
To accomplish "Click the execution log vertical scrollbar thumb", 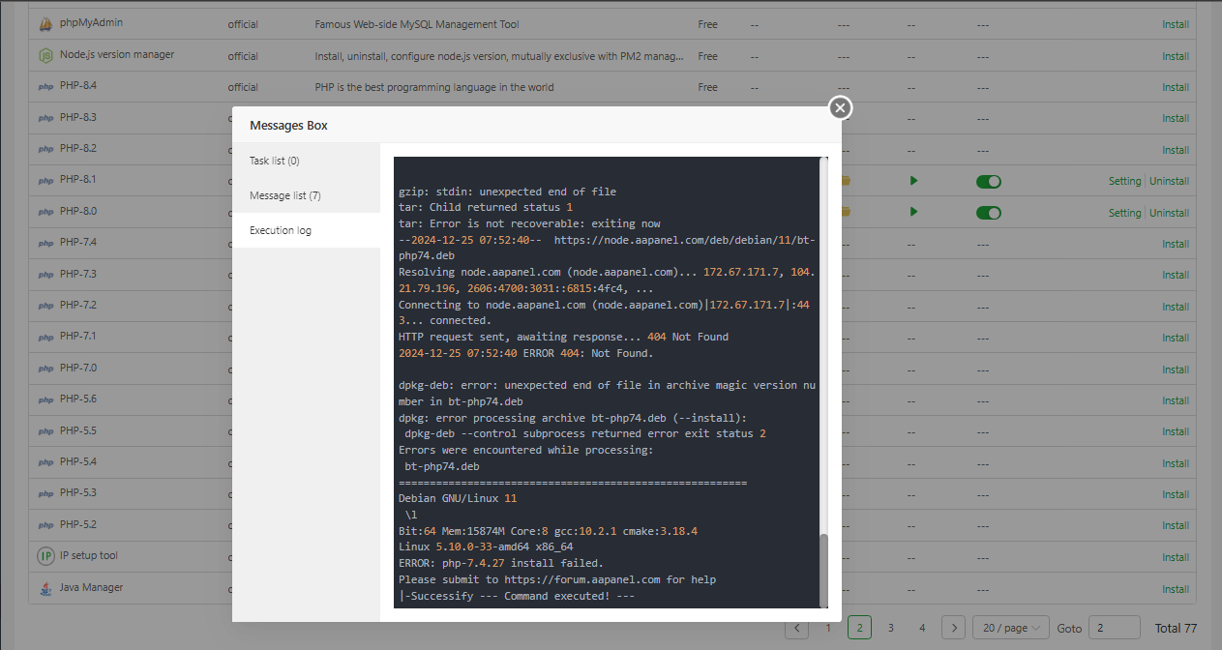I will coord(823,569).
